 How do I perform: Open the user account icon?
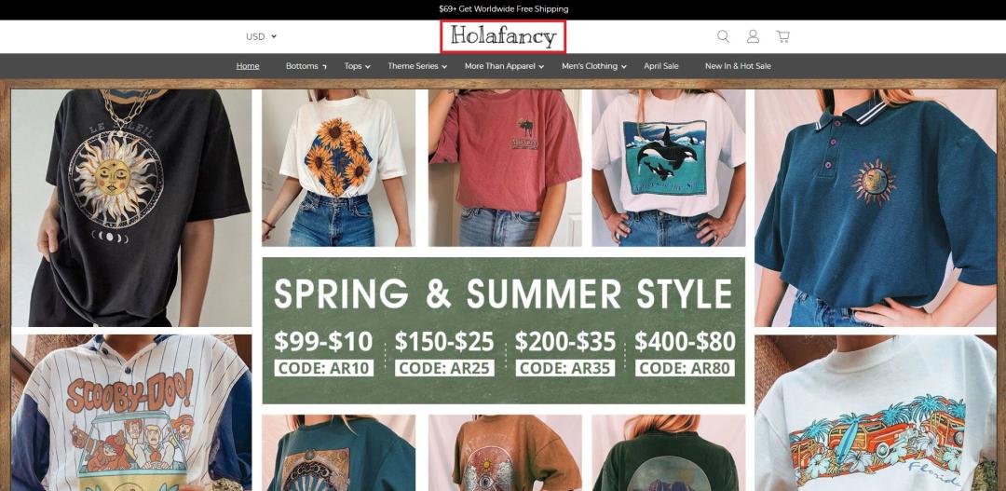click(x=754, y=36)
